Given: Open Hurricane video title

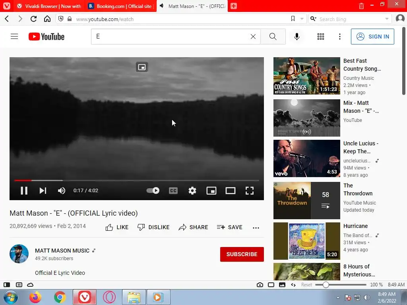Looking at the screenshot, I should (355, 226).
